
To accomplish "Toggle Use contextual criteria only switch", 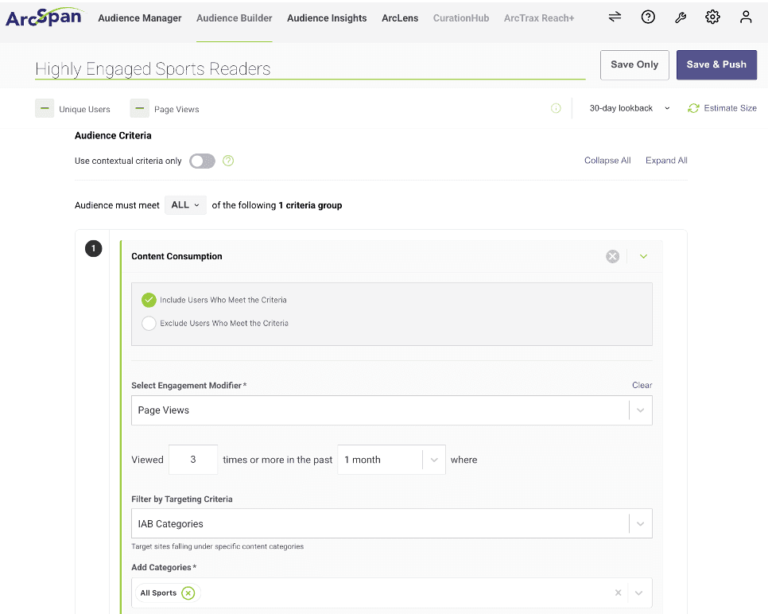I will (x=202, y=161).
